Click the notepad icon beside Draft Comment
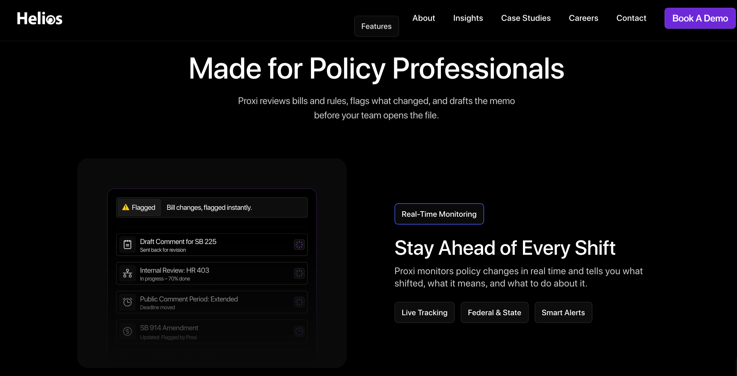The height and width of the screenshot is (376, 737). 128,245
